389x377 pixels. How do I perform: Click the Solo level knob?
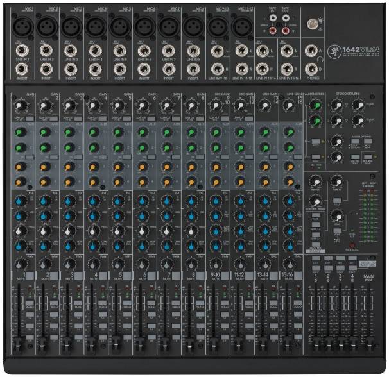(x=337, y=216)
